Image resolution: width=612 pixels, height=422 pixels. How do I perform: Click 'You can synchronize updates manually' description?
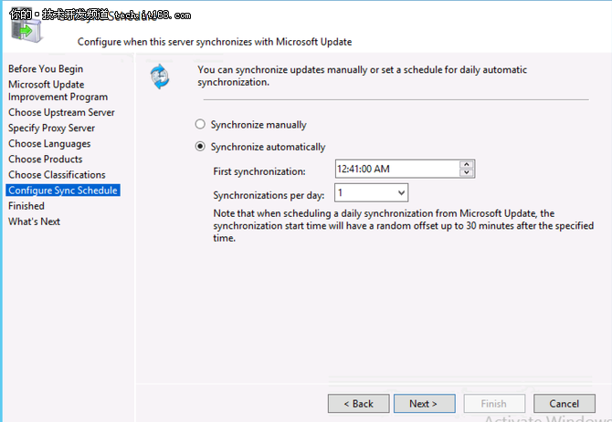[363, 76]
